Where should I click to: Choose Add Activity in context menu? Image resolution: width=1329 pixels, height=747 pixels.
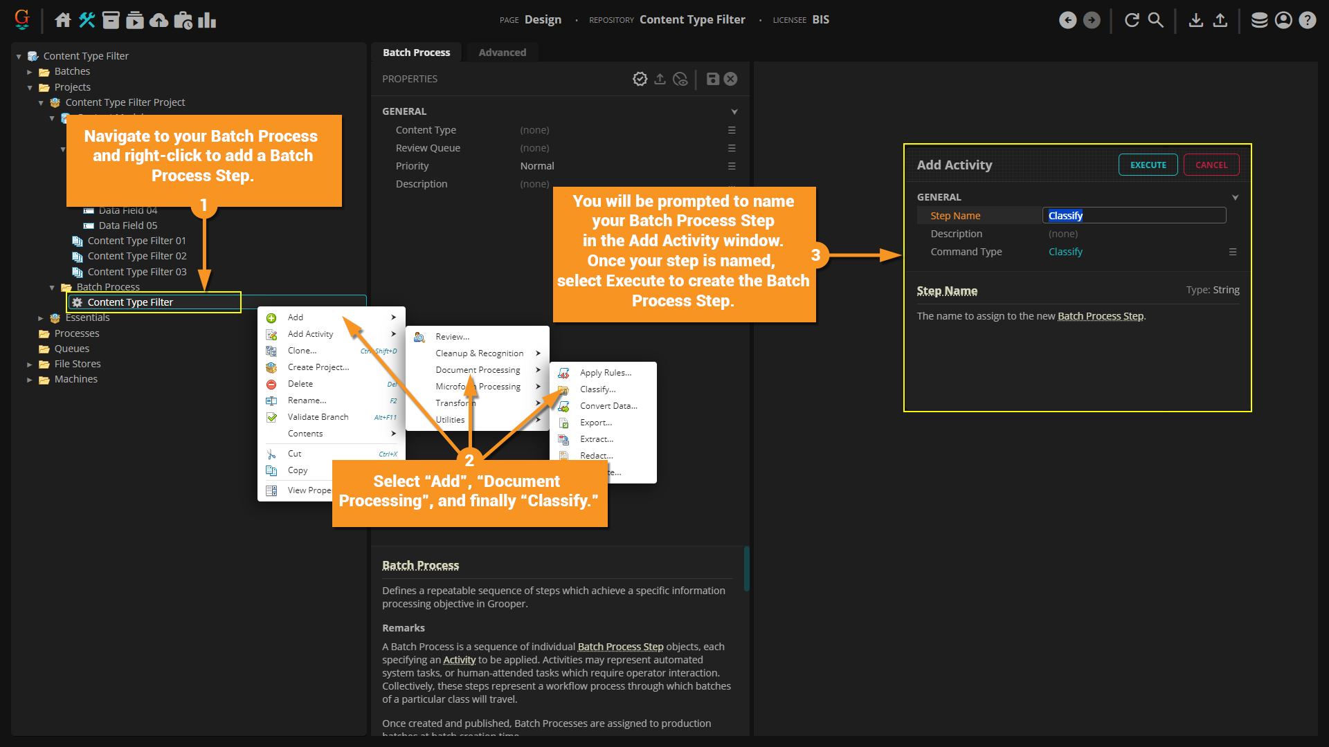tap(332, 334)
